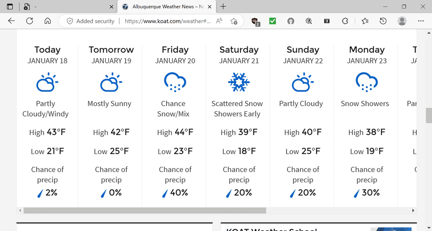
Task: Select the Tomorrow heading
Action: click(111, 50)
